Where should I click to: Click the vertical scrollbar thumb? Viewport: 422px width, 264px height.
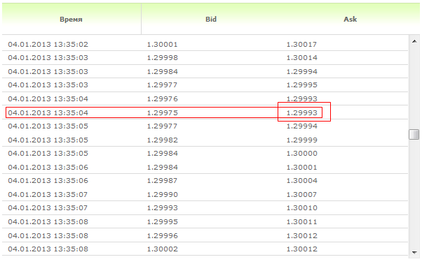414,134
